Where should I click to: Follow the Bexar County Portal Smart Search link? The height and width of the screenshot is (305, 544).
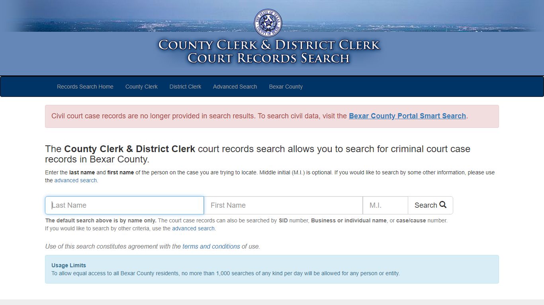click(x=407, y=116)
